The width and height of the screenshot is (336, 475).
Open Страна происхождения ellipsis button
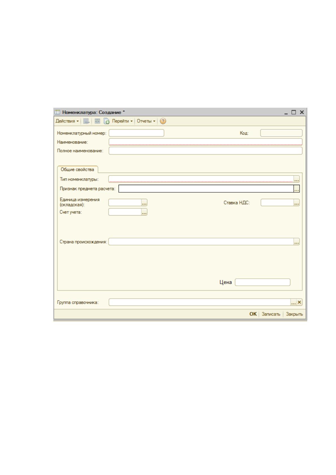coord(297,242)
